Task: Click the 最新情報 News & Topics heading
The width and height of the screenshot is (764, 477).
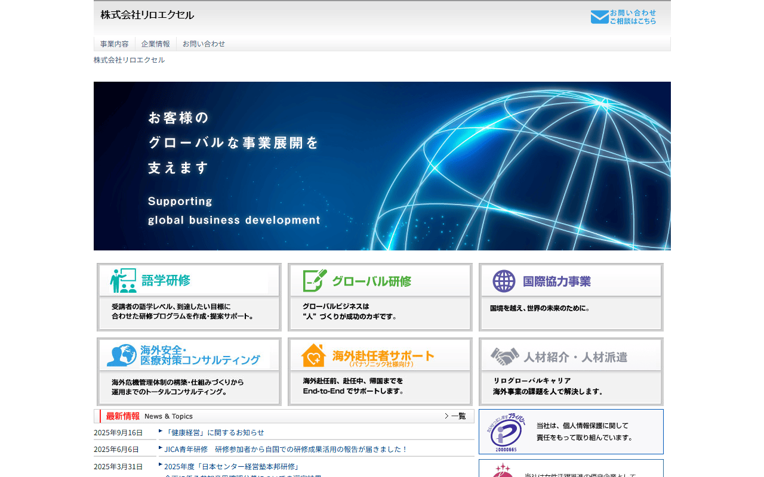Action: point(149,416)
